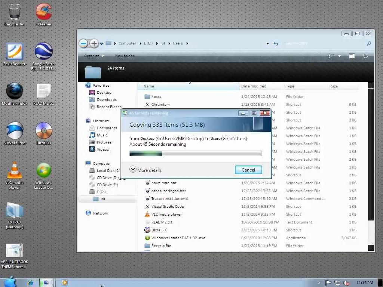The height and width of the screenshot is (287, 383).
Task: Select Google Earth Plus desktop icon
Action: (43, 57)
